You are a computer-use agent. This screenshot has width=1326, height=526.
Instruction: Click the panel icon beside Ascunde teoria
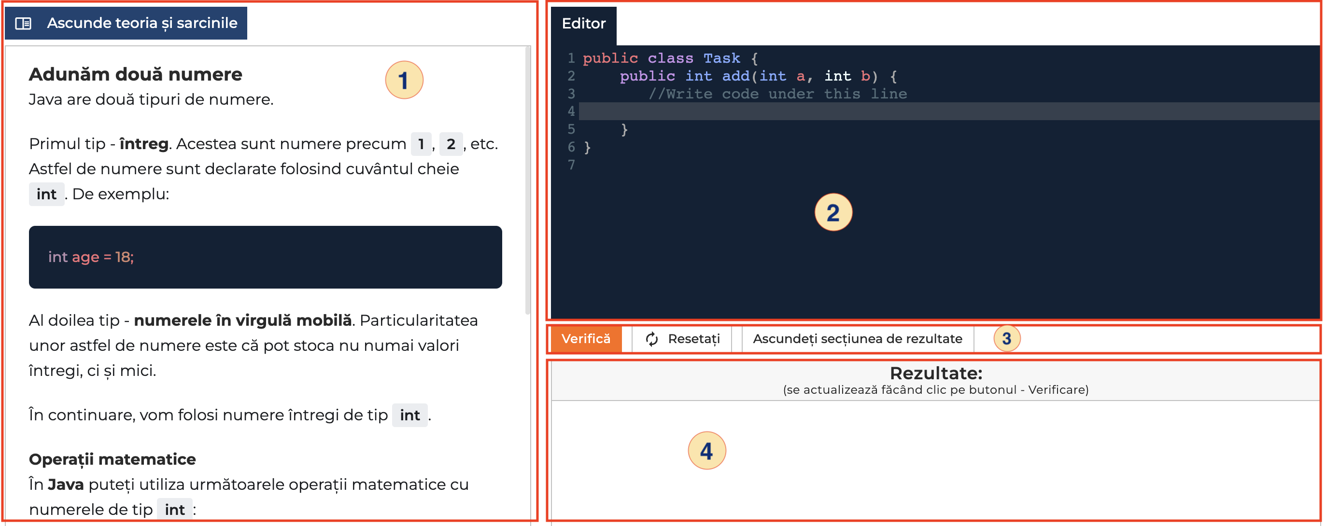pos(23,23)
